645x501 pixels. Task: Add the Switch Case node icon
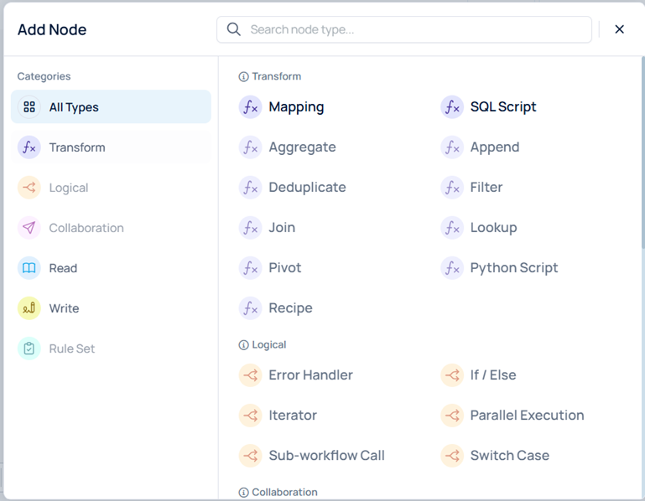pos(452,456)
